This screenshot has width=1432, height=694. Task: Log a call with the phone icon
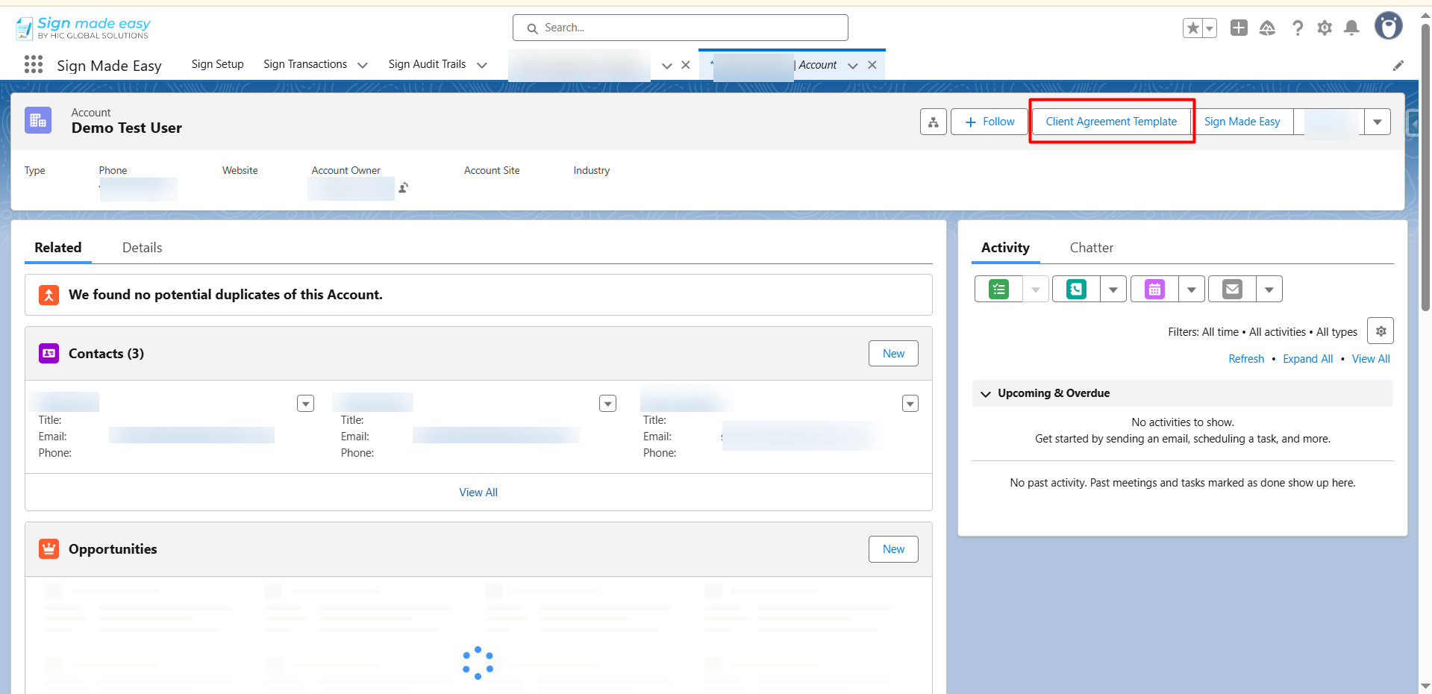pos(1076,289)
